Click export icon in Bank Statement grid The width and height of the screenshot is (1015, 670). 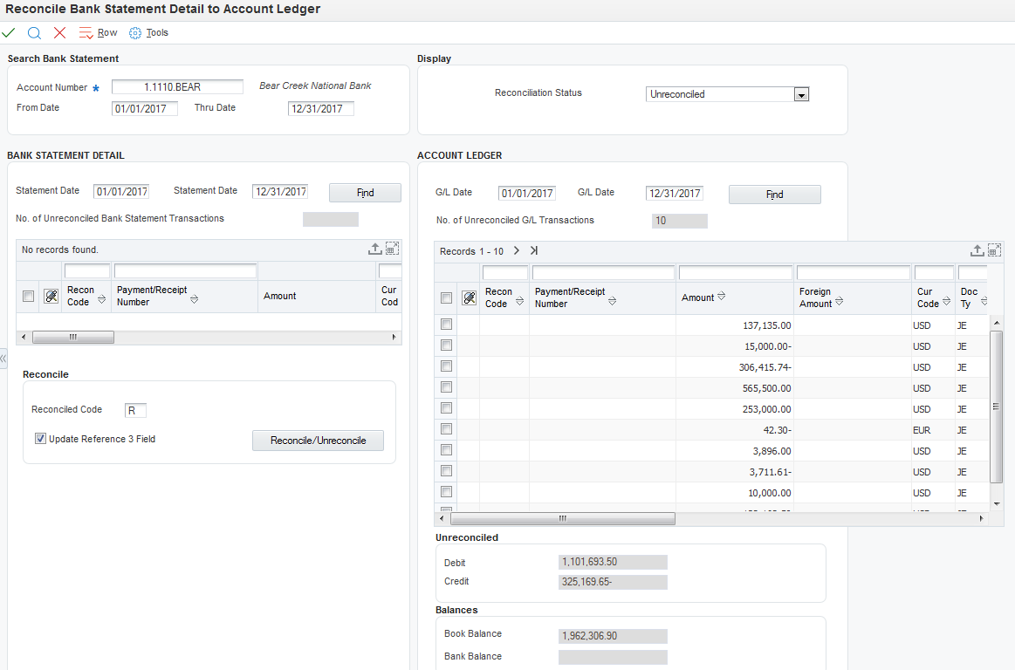[x=374, y=249]
